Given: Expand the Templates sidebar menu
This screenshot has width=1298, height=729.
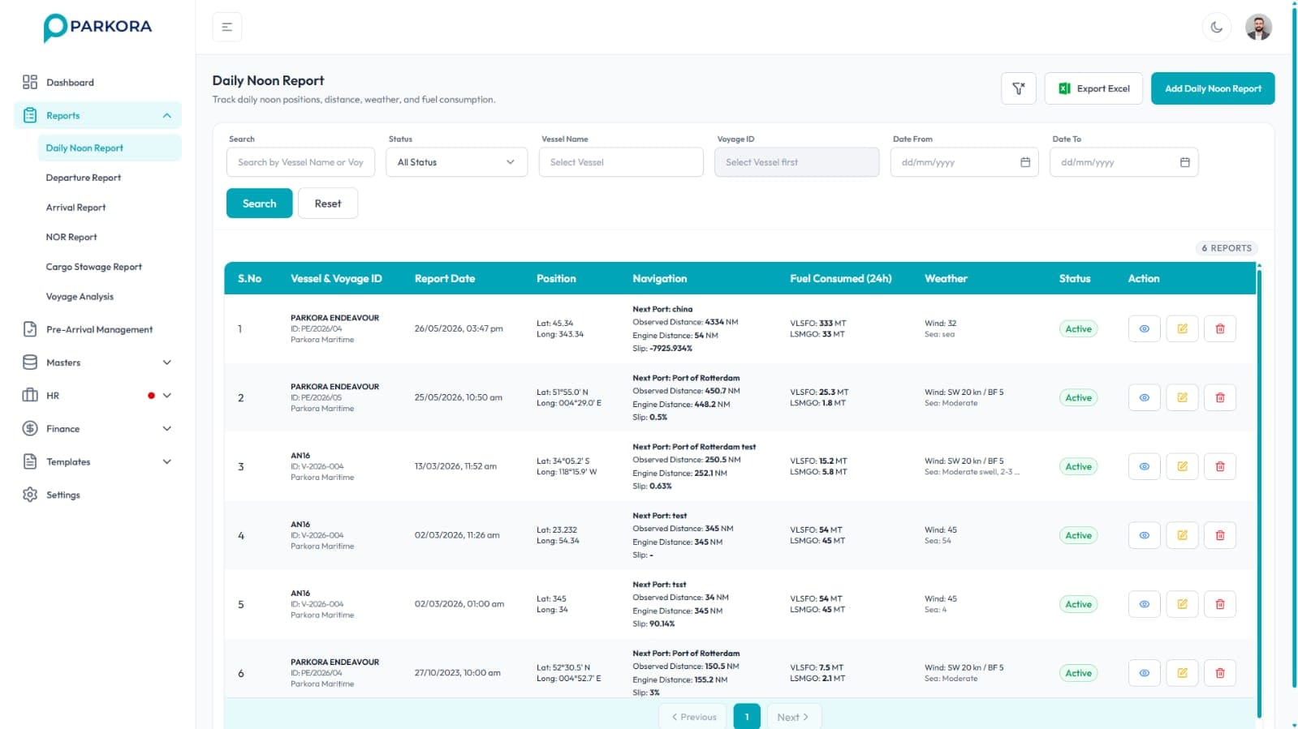Looking at the screenshot, I should [x=97, y=461].
